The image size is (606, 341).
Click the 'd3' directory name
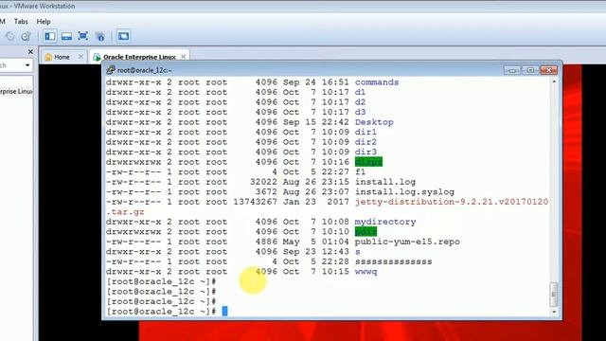[x=360, y=112]
